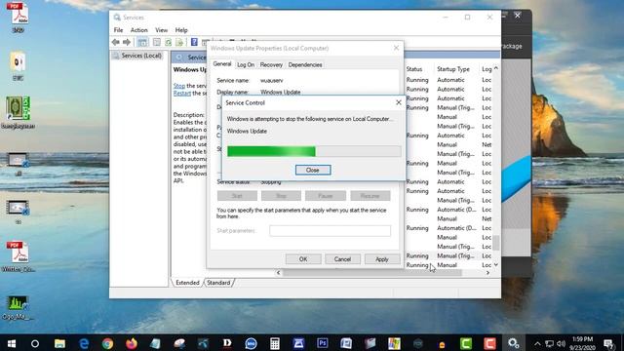Select the bottom green chart desktop icon

click(x=18, y=308)
